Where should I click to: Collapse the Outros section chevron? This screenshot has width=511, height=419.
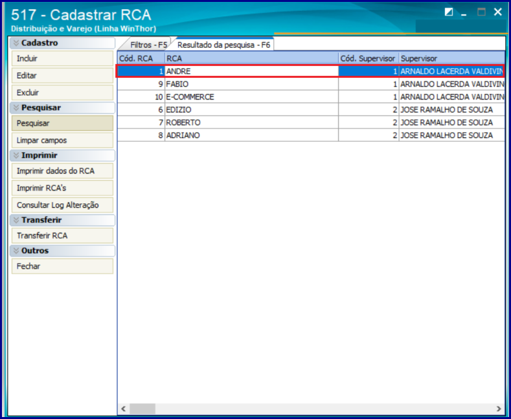click(x=16, y=251)
